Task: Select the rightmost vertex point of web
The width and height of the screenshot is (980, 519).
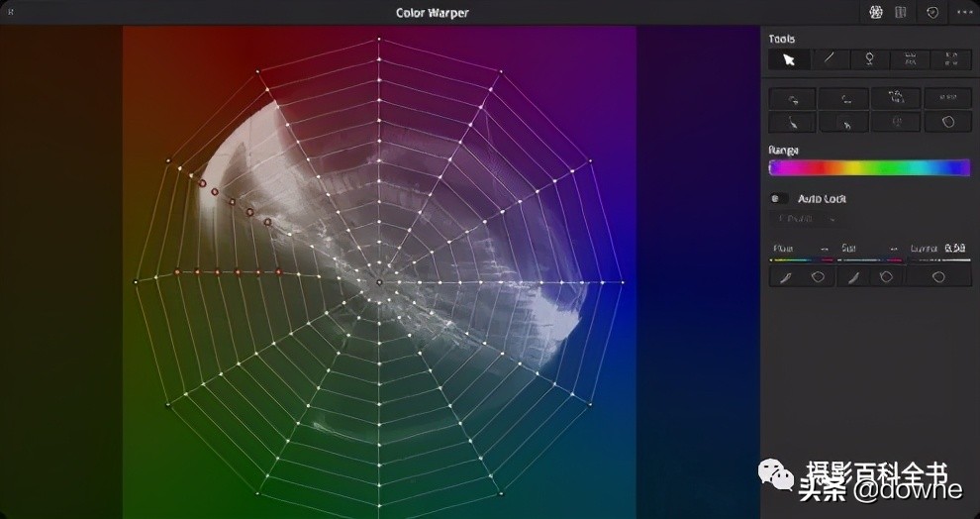Action: point(623,282)
